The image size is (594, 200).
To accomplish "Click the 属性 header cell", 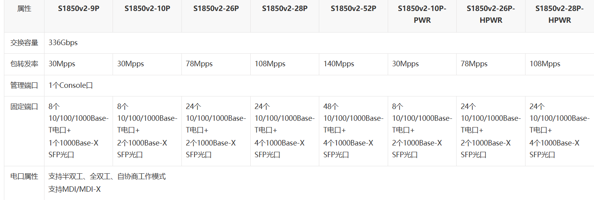I will coord(24,9).
